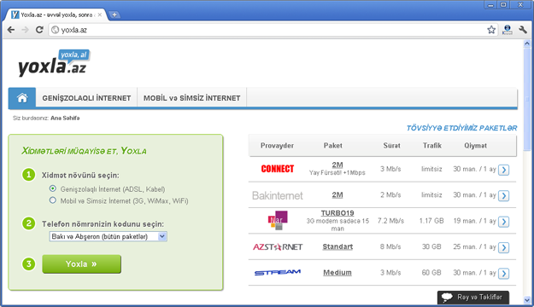The height and width of the screenshot is (307, 534).
Task: Open the Bakı və Abşeron phone code dropdown
Action: coord(108,236)
